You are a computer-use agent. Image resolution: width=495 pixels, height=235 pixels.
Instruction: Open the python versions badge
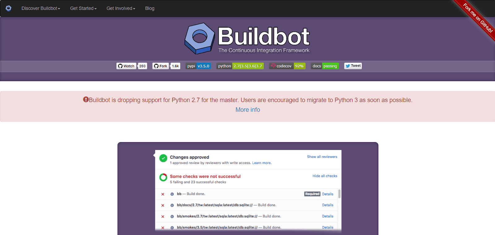pyautogui.click(x=240, y=66)
